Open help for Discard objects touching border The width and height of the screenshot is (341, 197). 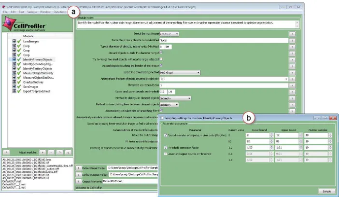292,66
